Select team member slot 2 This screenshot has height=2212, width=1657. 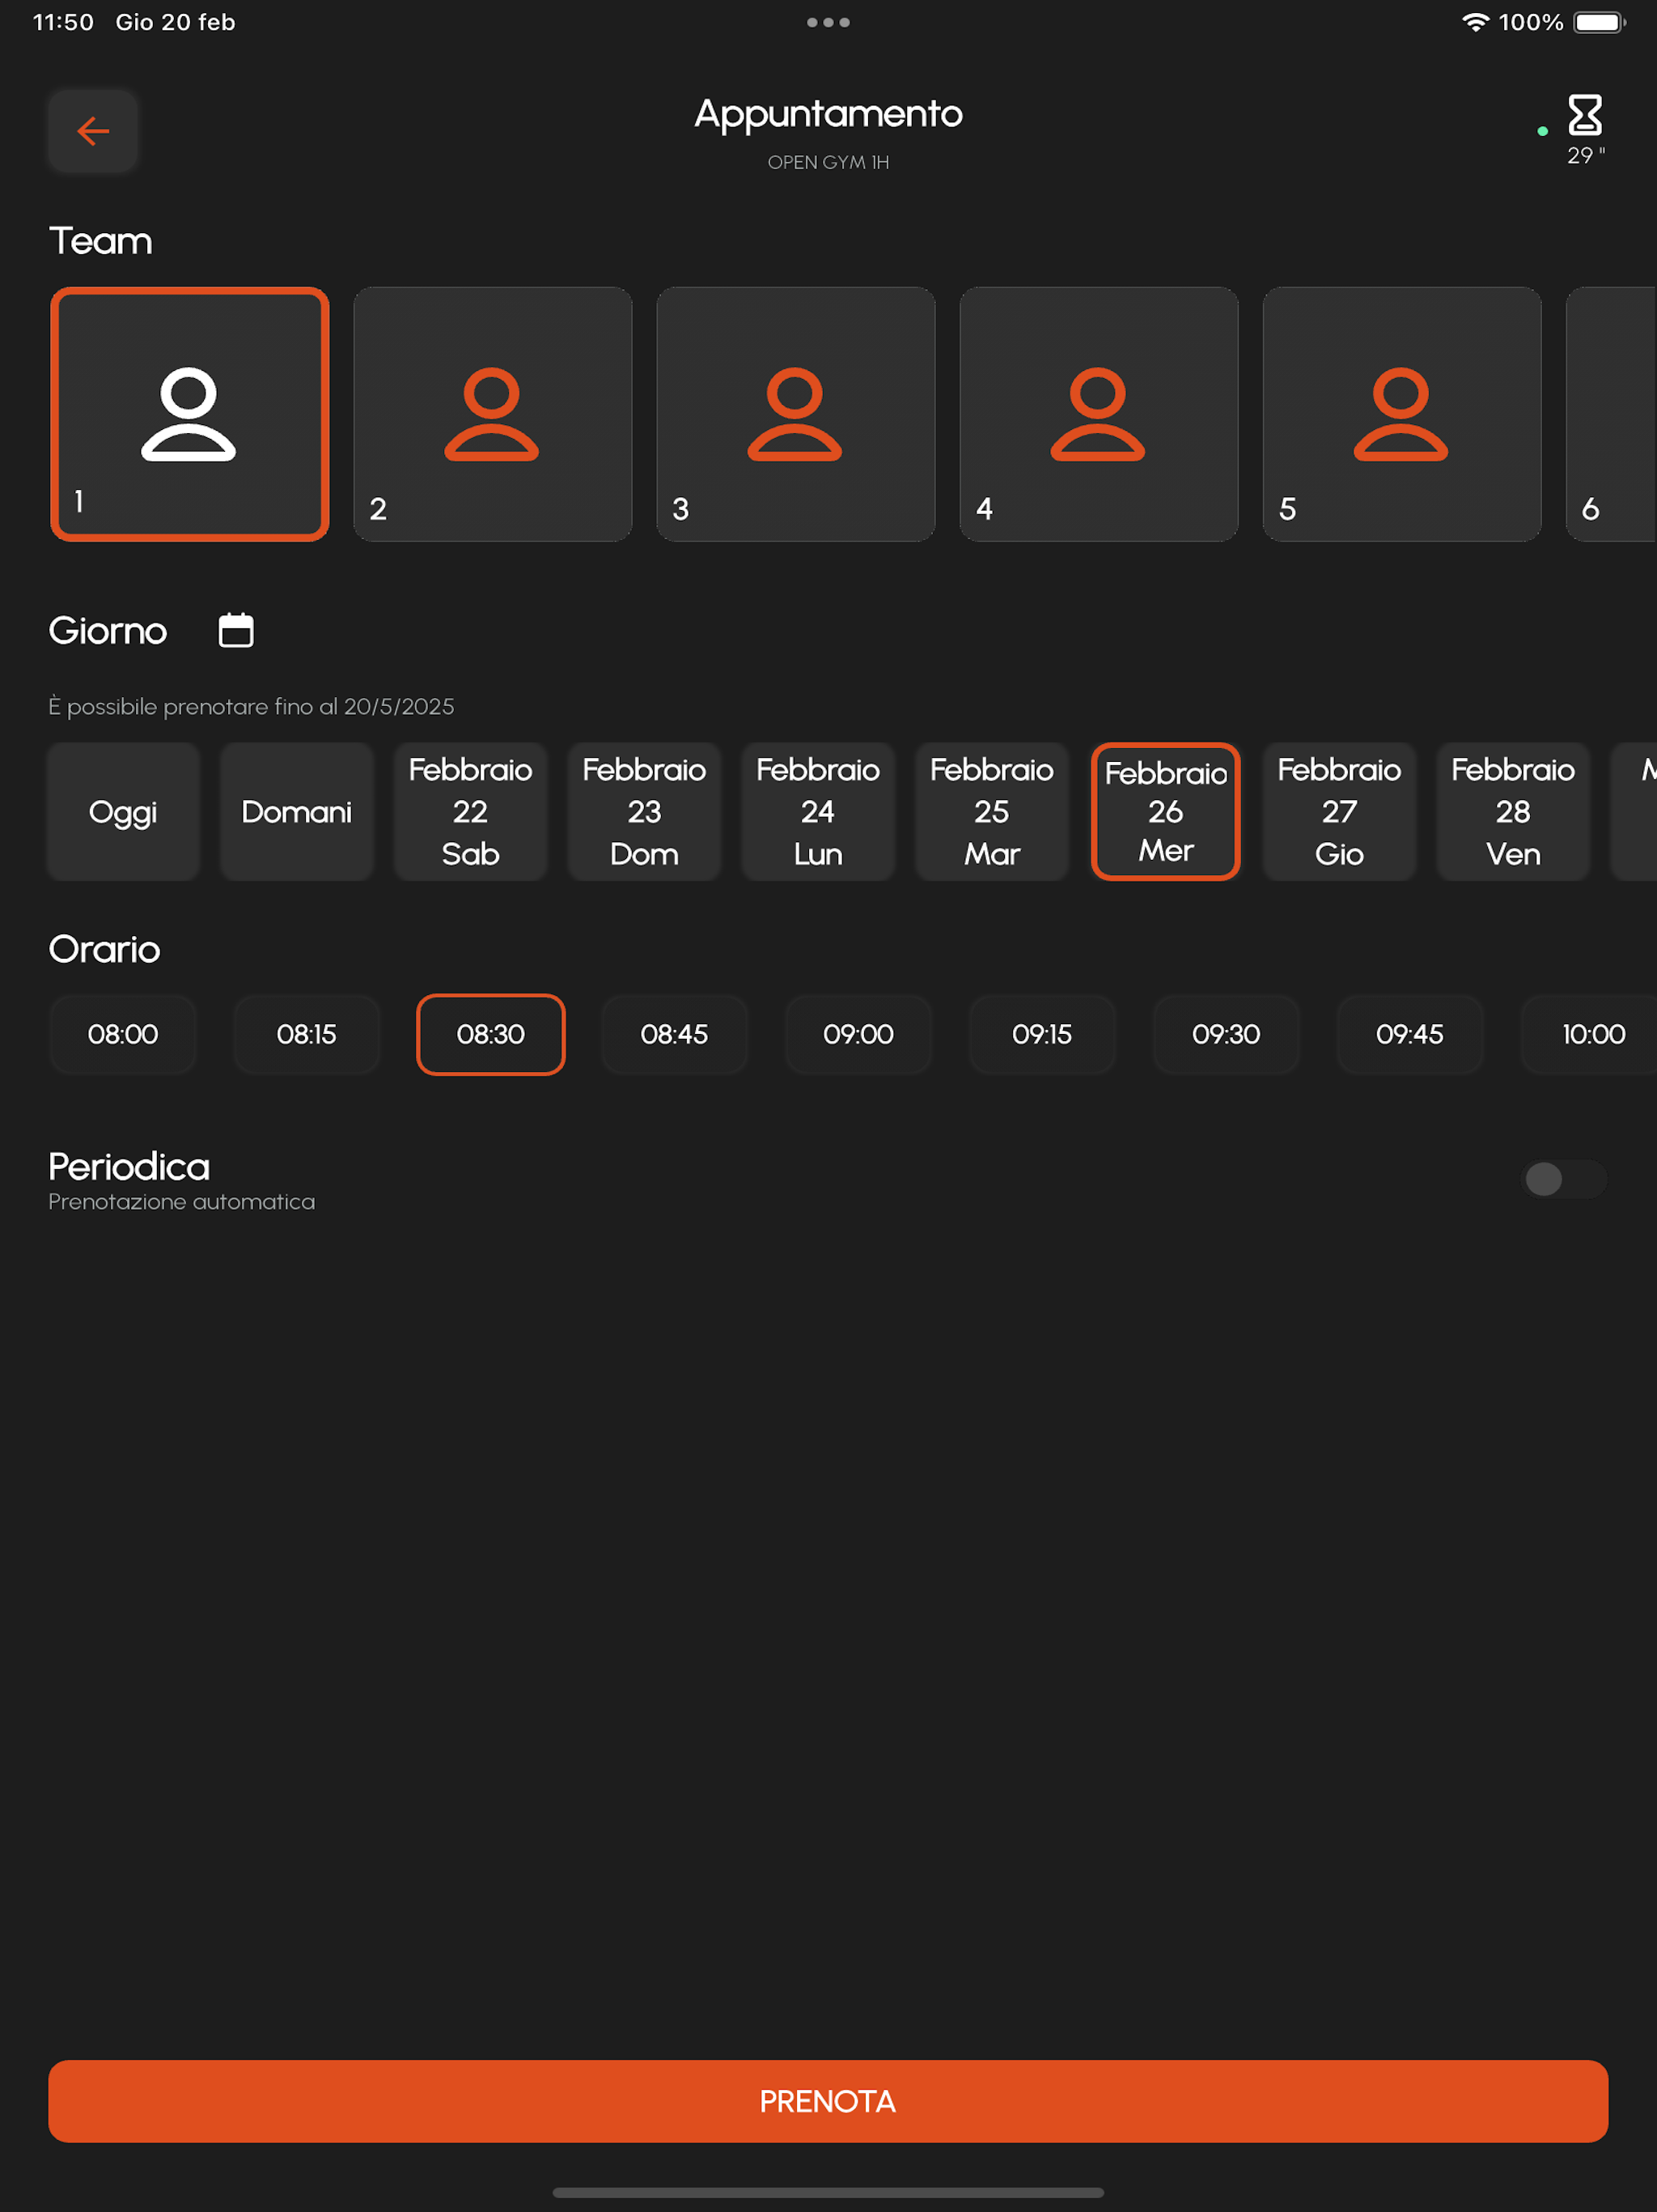493,414
